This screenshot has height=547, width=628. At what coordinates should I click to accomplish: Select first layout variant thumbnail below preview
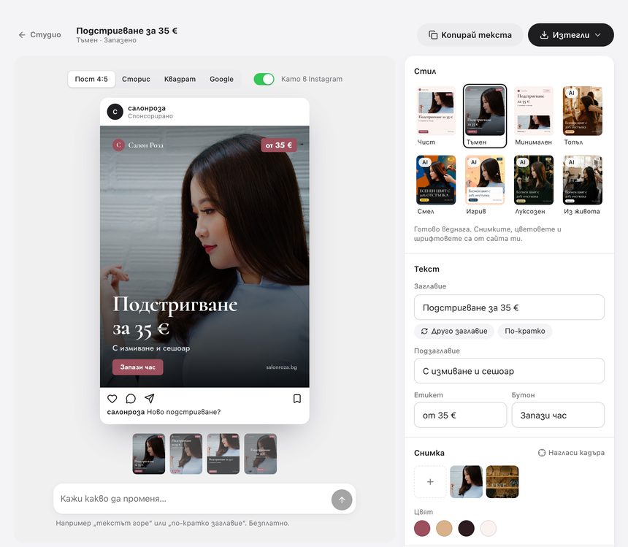148,454
